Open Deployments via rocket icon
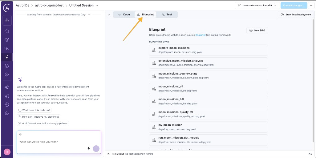This screenshot has width=316, height=158. click(x=7, y=40)
